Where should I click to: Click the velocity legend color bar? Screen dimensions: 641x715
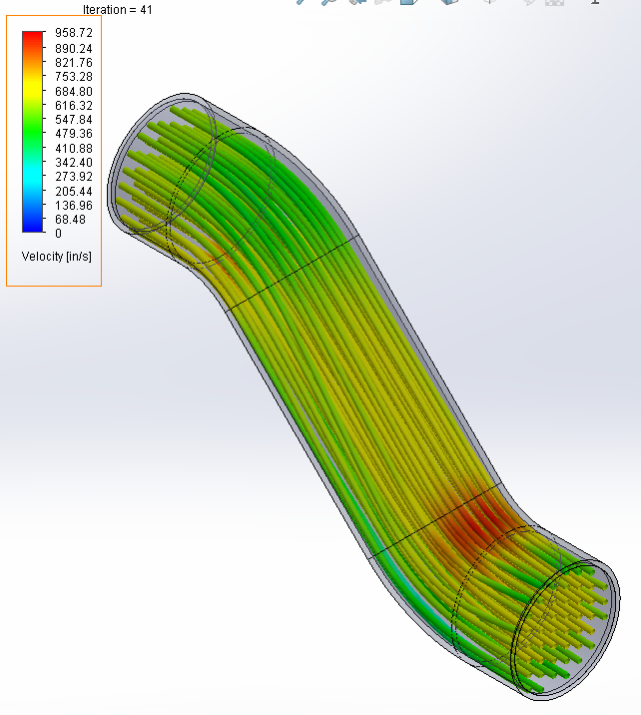click(x=32, y=132)
